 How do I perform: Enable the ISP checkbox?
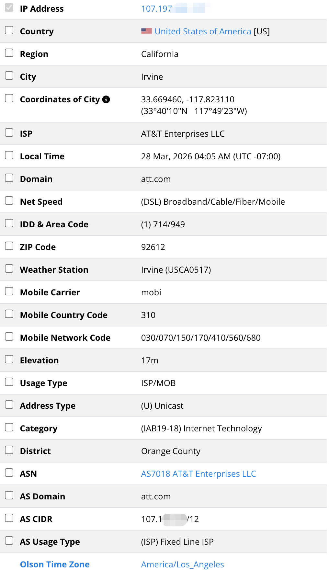click(x=9, y=132)
